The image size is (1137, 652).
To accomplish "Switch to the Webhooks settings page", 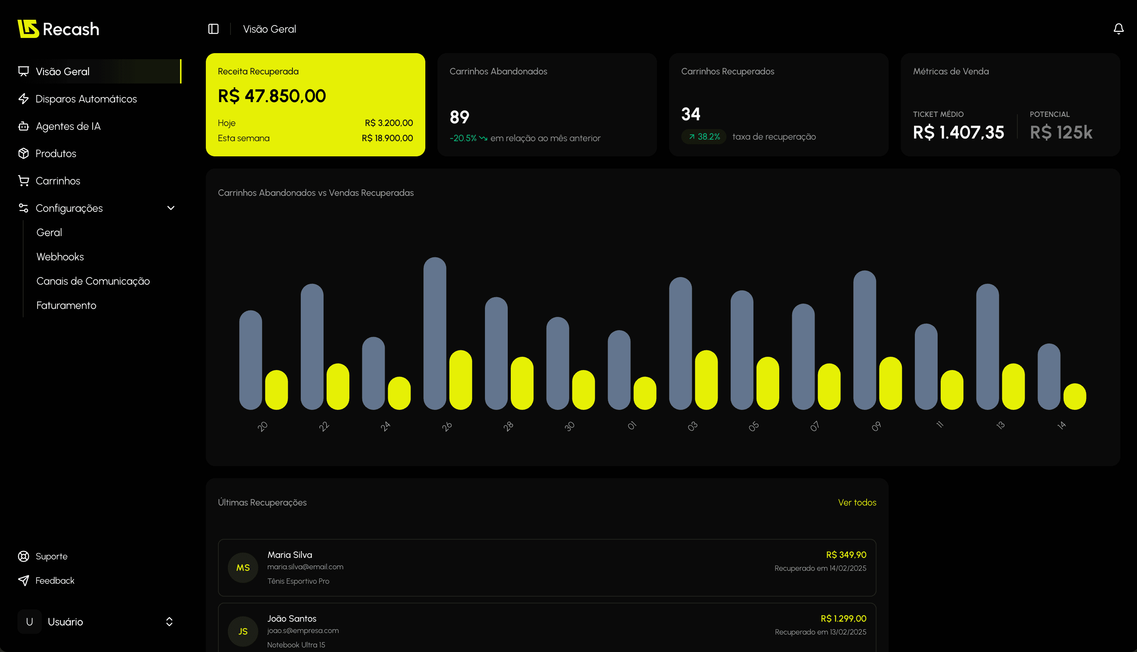I will [x=60, y=256].
